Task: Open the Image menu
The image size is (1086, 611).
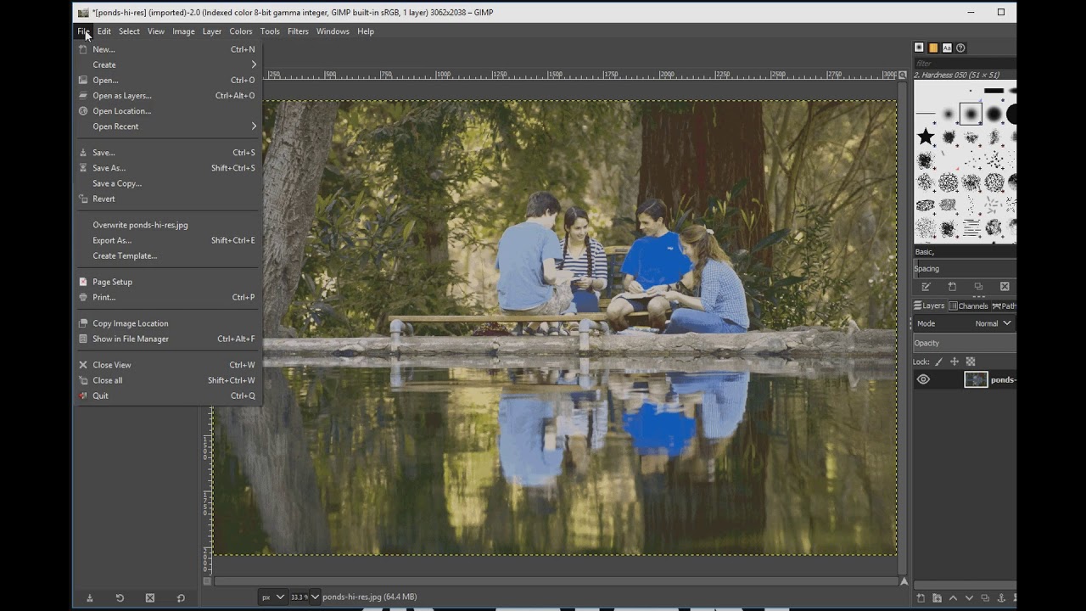Action: [x=183, y=31]
